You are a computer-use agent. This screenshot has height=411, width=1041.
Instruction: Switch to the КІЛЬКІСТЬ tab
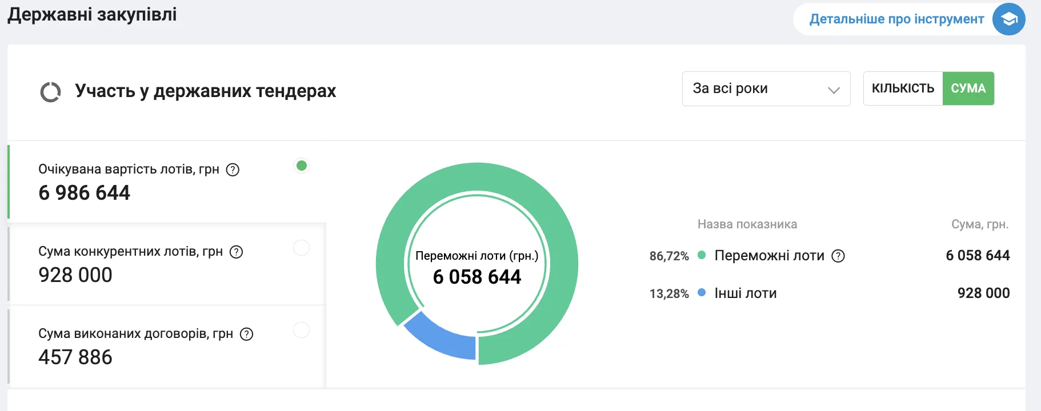[x=903, y=88]
